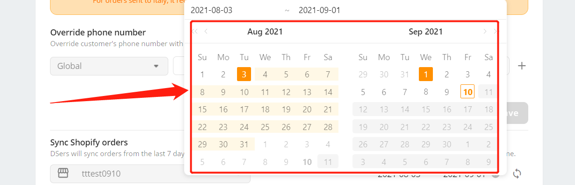Go to previous month in calendar
The image size is (575, 185).
(206, 32)
